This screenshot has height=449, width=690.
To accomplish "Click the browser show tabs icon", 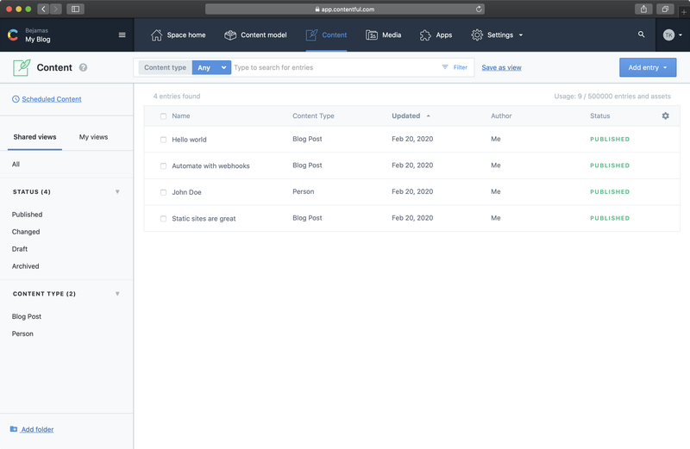I will coord(665,9).
